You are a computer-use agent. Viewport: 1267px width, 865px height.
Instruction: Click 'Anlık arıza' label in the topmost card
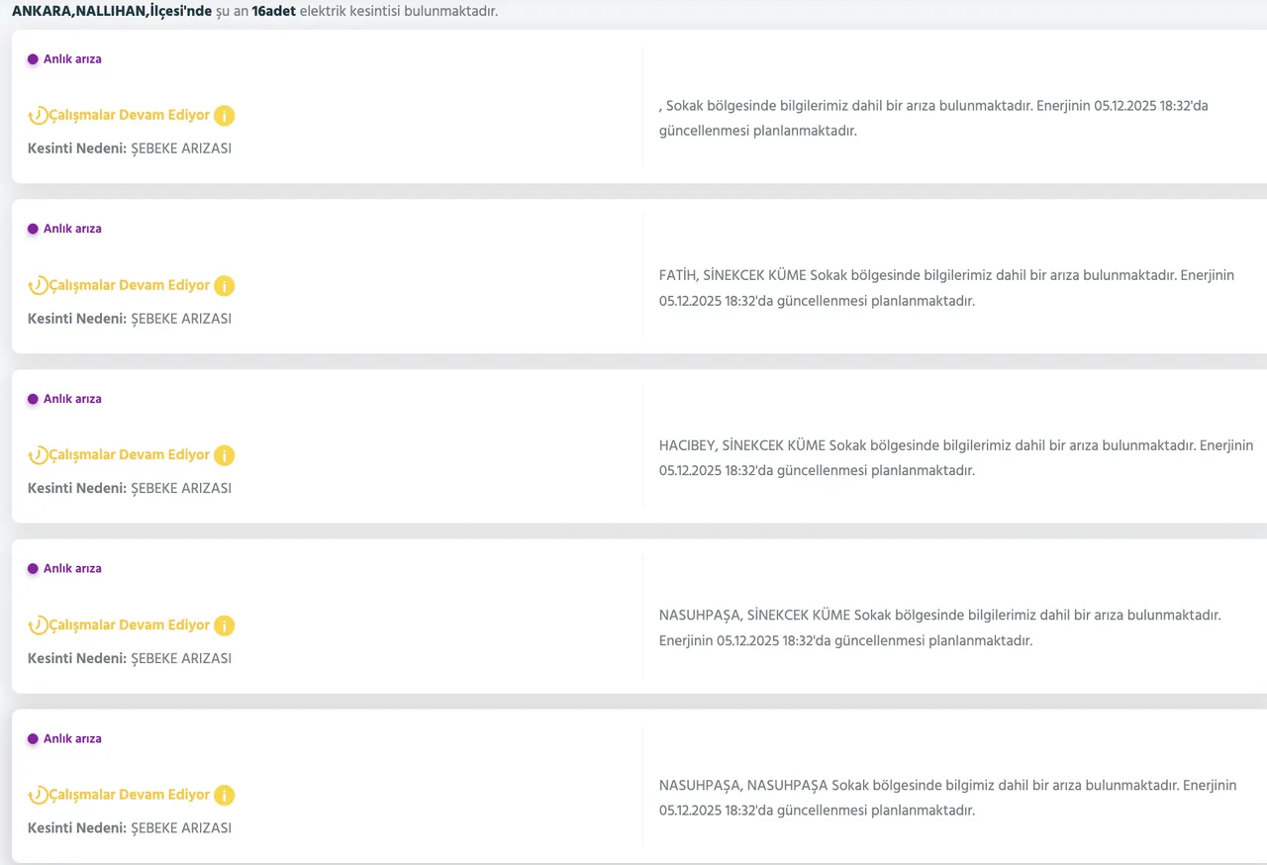coord(72,59)
